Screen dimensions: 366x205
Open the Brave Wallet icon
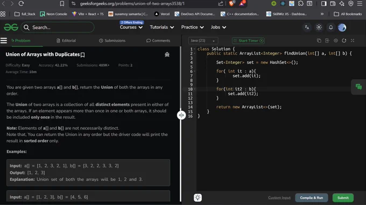[x=333, y=4]
